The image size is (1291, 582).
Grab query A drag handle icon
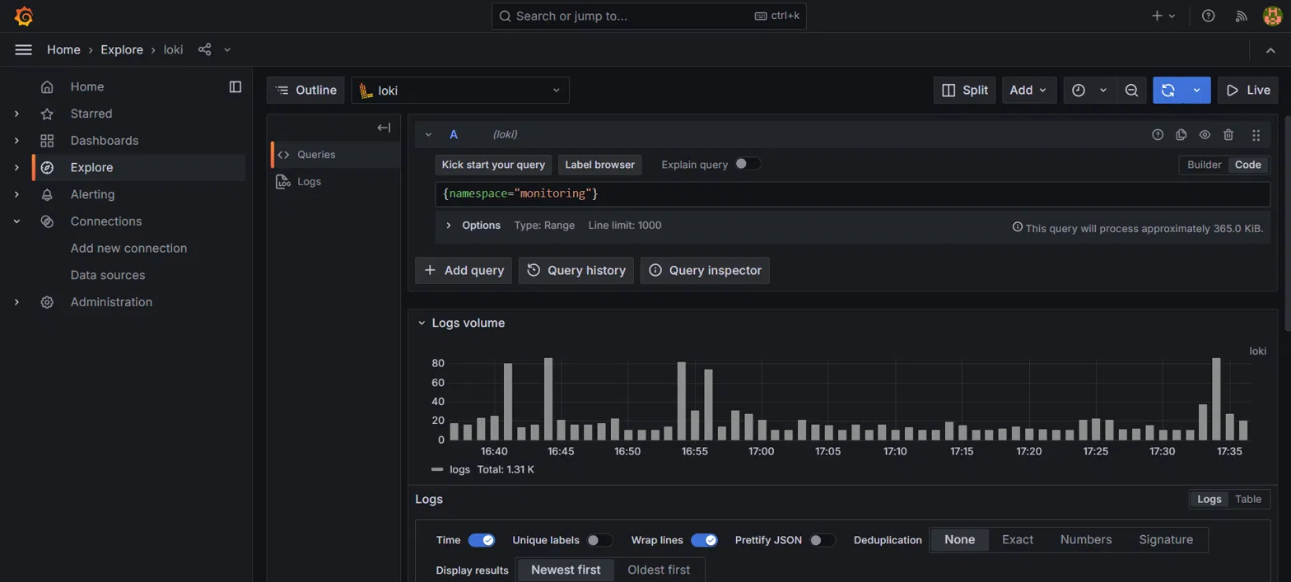1256,134
